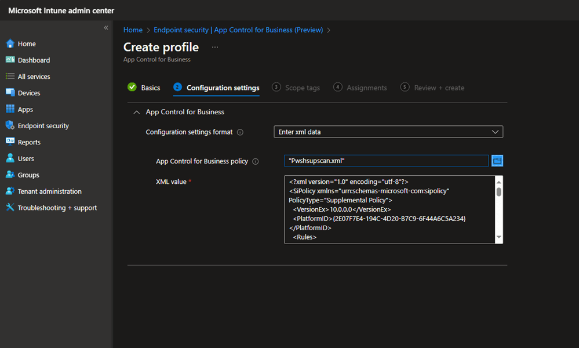Open Endpoint security App Control breadcrumb link
The image size is (579, 348).
click(238, 30)
